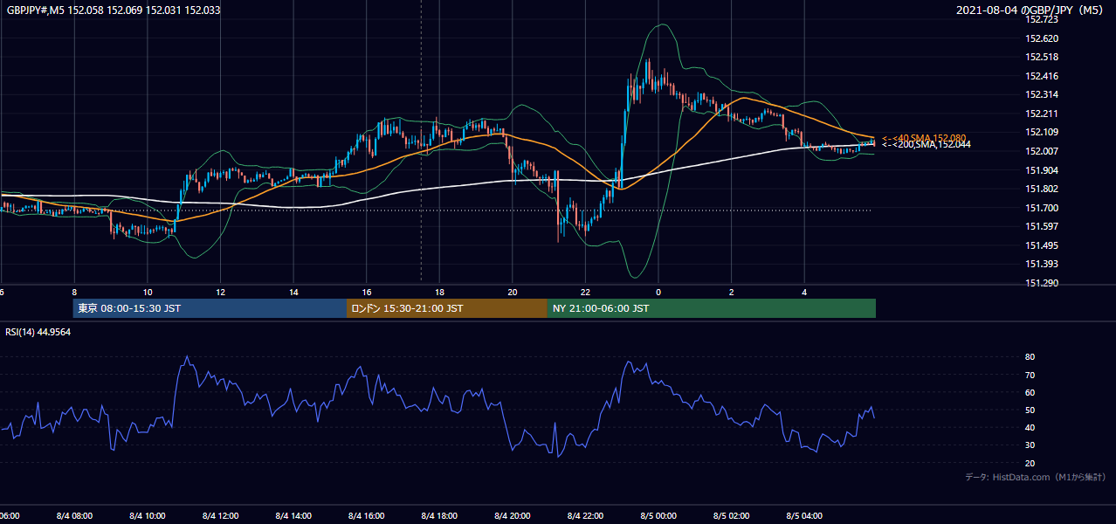The image size is (1116, 524).
Task: Click RSI scale value 80
Action: 1030,357
